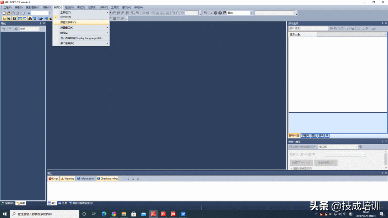Click the gear settings icon in navigation panel
388x218 pixels.
pyautogui.click(x=16, y=29)
